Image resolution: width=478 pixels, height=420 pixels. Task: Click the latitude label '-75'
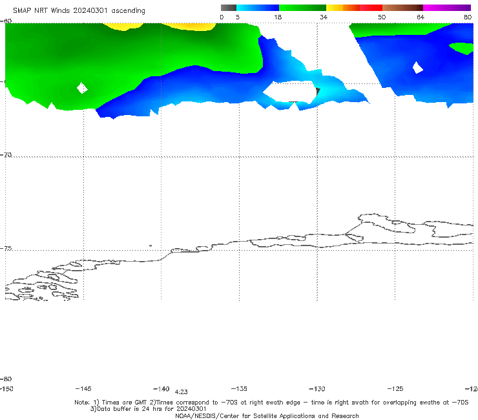(x=6, y=248)
